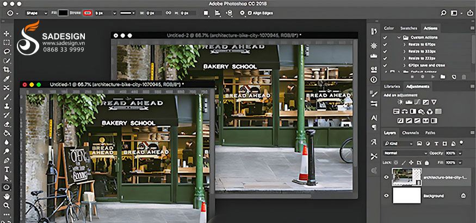Select the Ellipse shape tool
This screenshot has height=223, width=476.
(7, 188)
